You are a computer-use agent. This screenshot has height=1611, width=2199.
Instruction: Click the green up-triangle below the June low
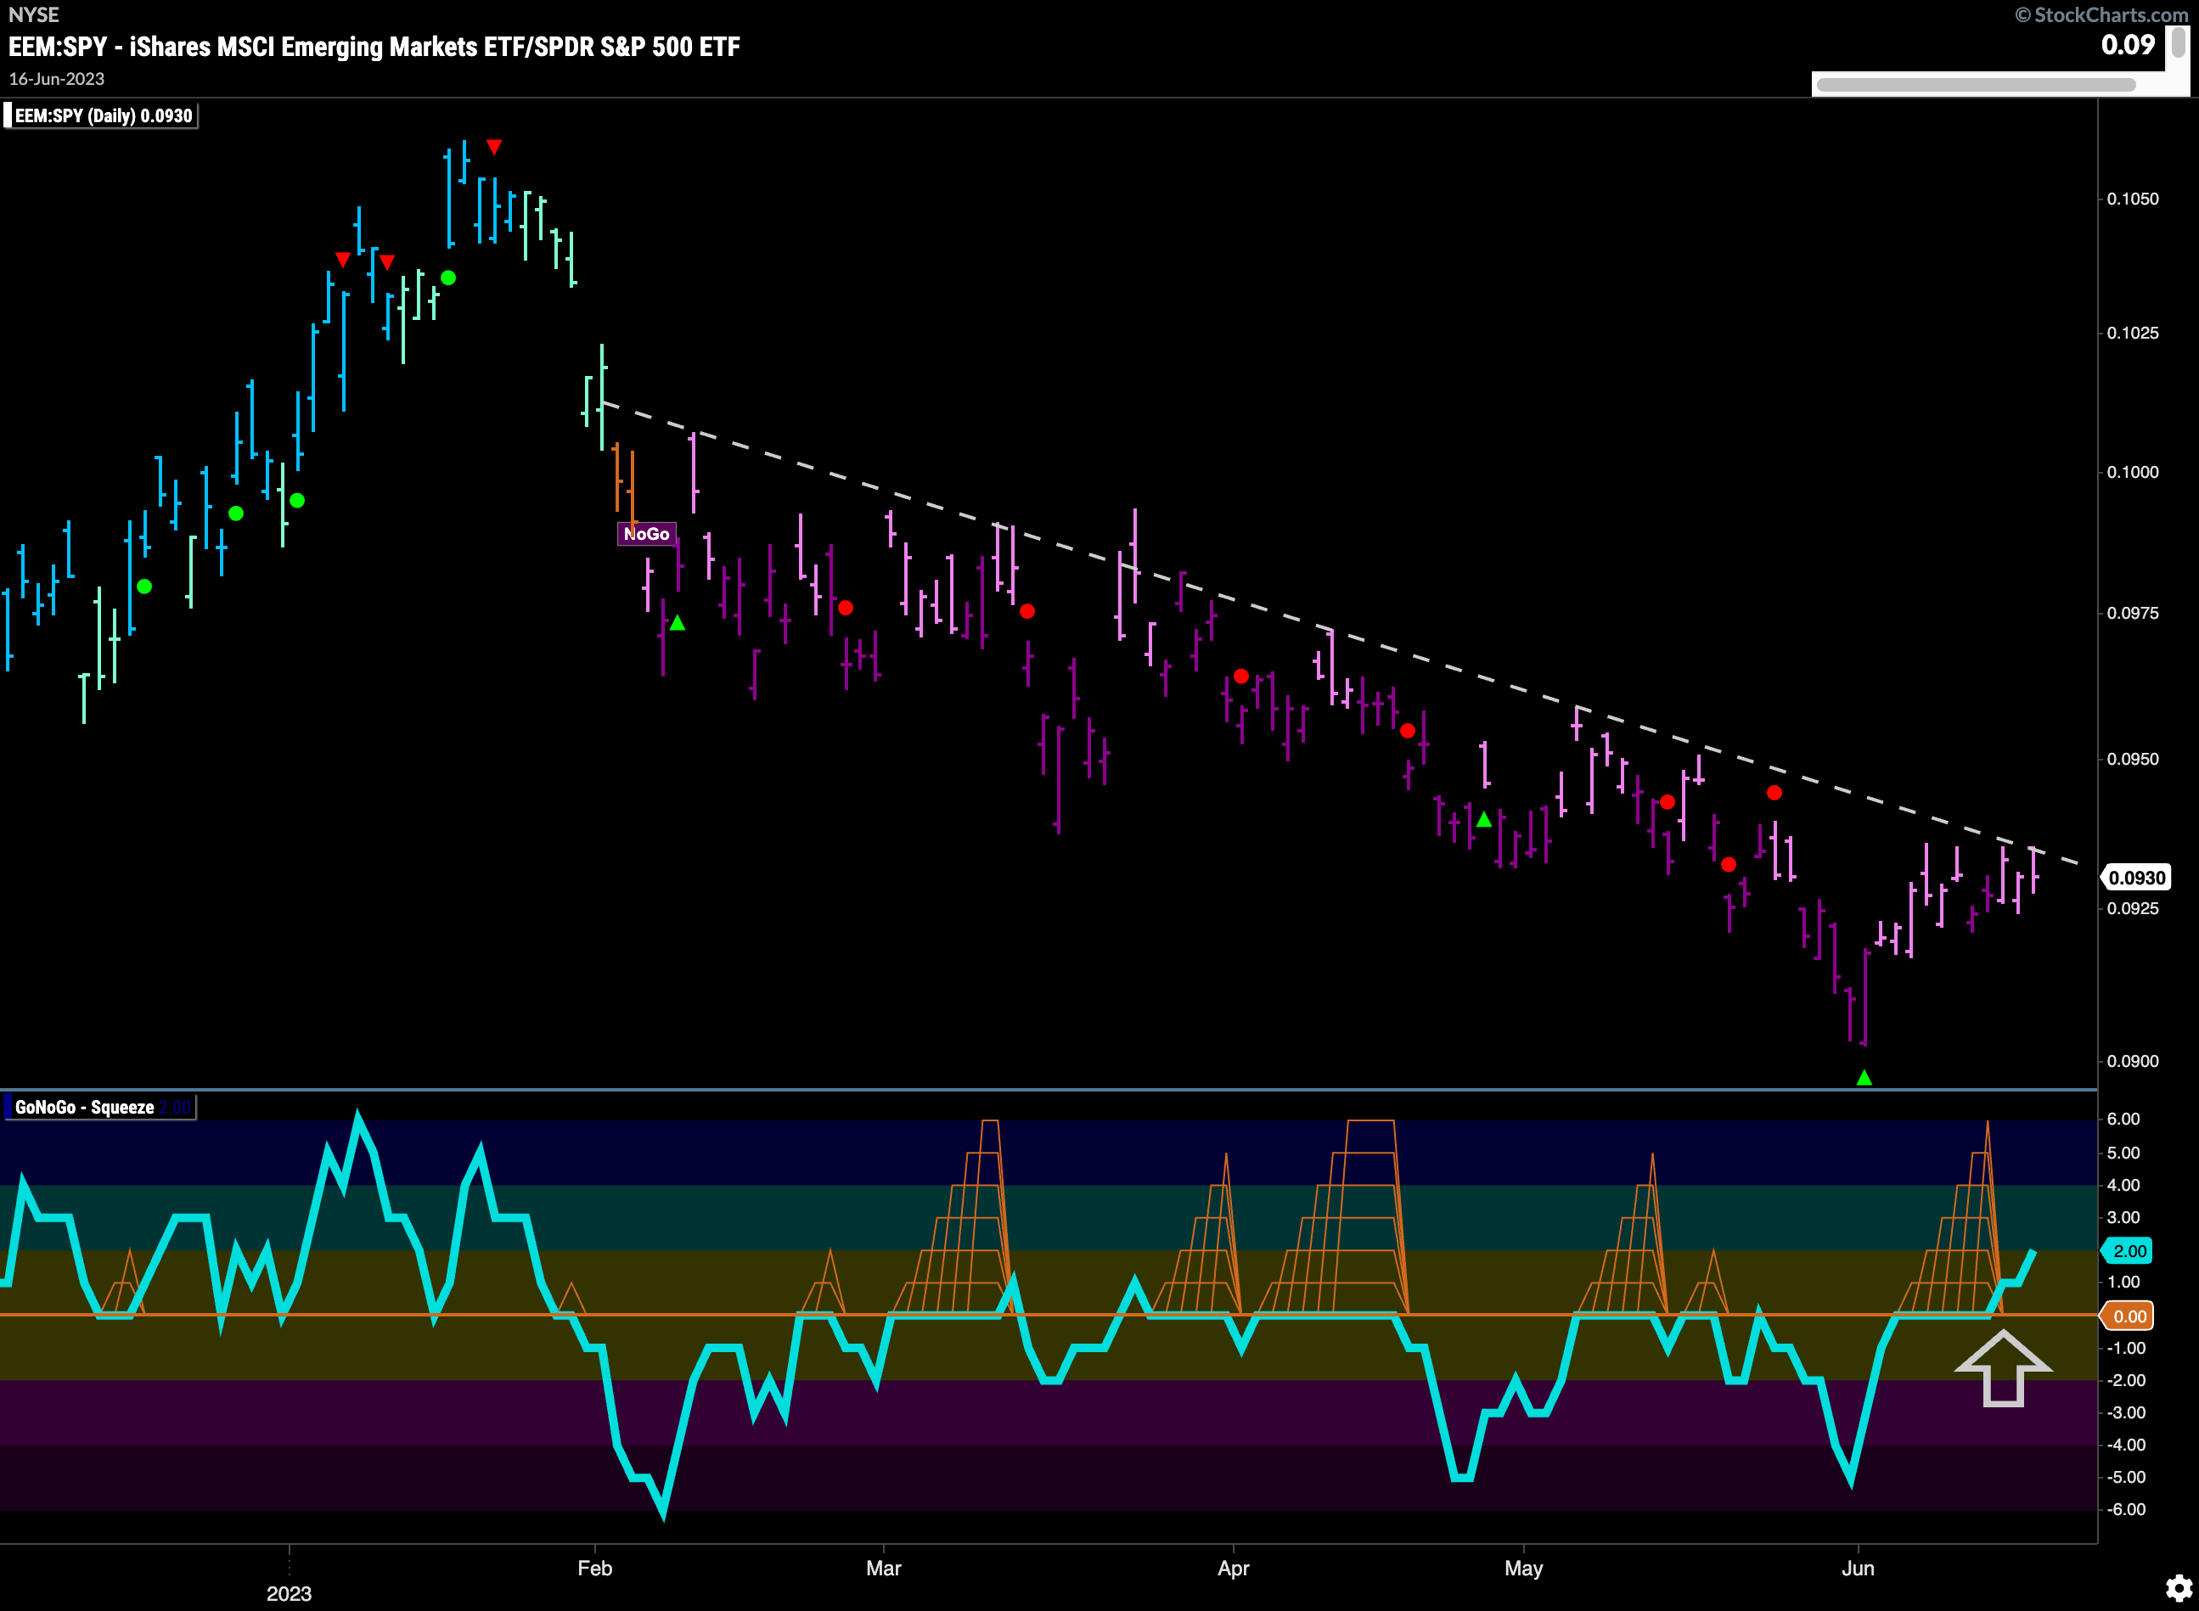point(1864,1078)
